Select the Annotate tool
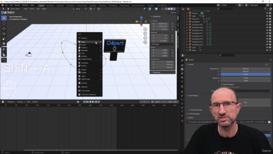Screen dimensions: 273x154 [x=4, y=50]
